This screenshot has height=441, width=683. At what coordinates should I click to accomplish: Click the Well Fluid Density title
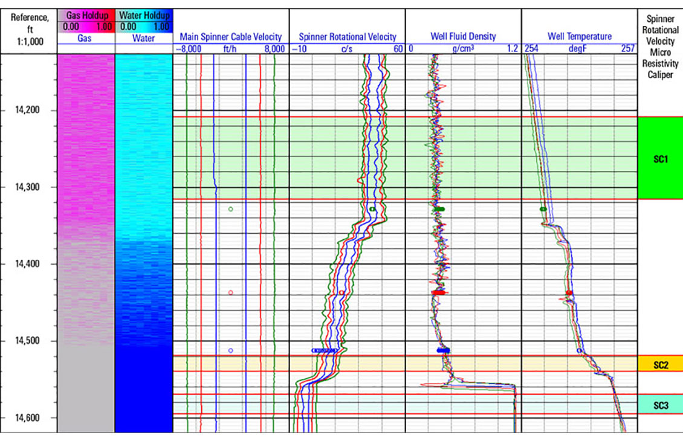point(463,36)
